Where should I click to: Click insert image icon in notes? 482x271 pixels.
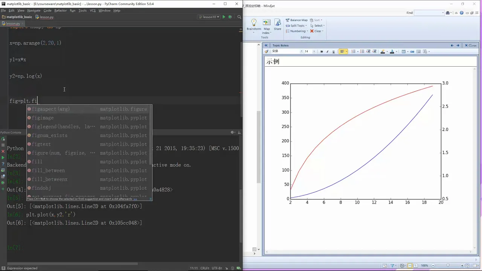[418, 52]
